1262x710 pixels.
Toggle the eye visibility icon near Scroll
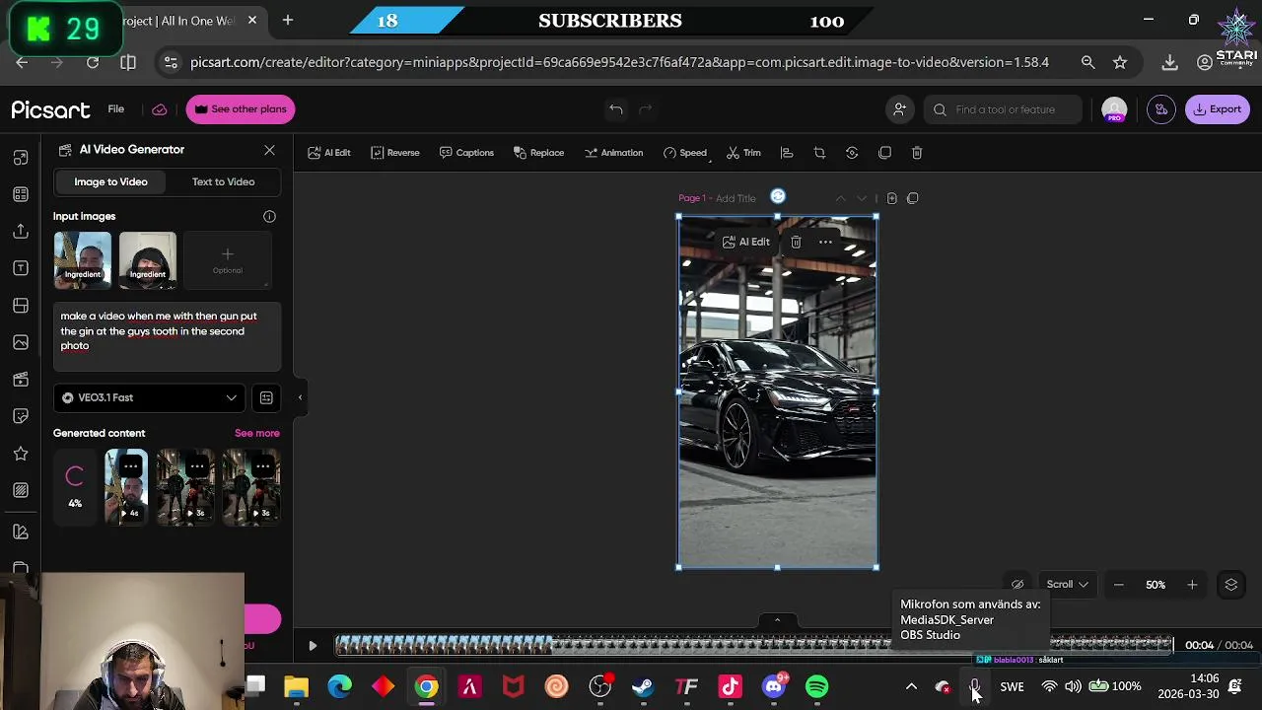pyautogui.click(x=1017, y=585)
